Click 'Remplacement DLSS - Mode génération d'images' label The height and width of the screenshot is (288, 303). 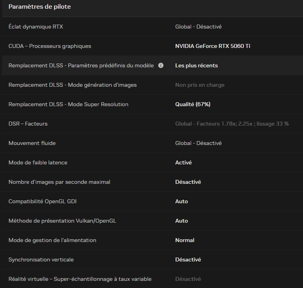pos(72,85)
